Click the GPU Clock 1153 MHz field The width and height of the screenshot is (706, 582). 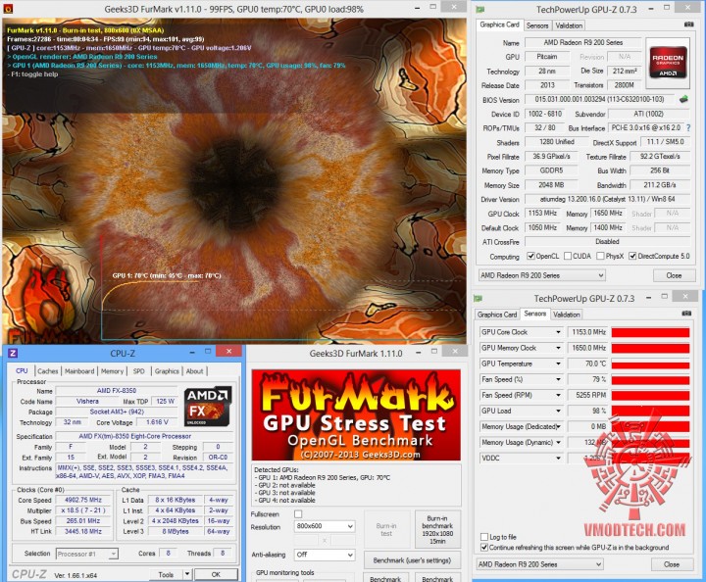542,214
